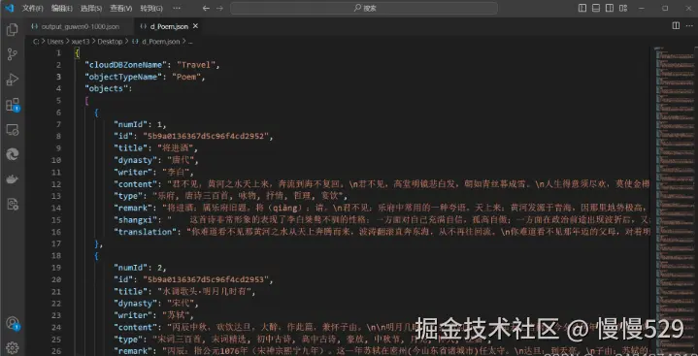Viewport: 698px width, 356px height.
Task: Open the 转到(G) menu
Action: pos(151,8)
